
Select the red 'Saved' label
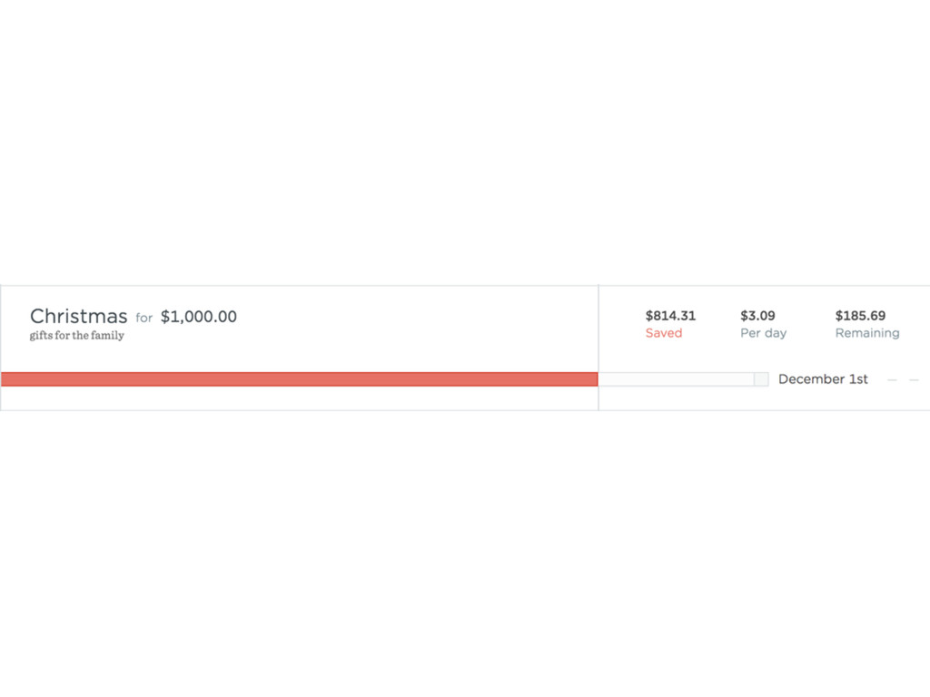pos(664,333)
